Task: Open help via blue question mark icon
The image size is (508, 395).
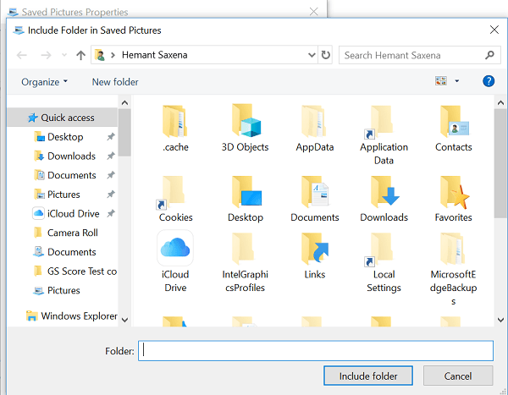Action: (x=489, y=81)
